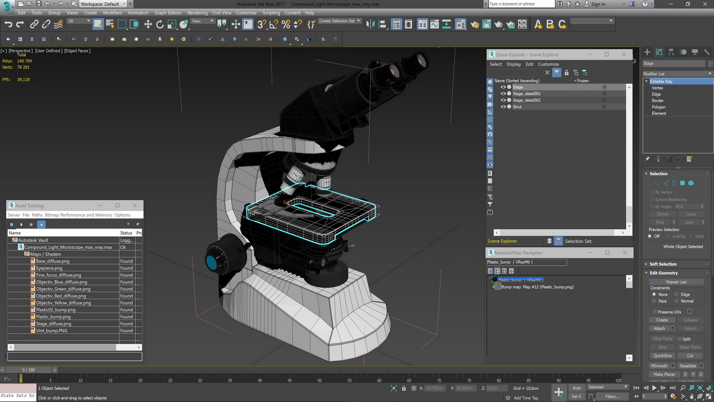Viewport: 714px width, 402px height.
Task: Collapse the Edit Geometry rollout
Action: click(x=646, y=273)
